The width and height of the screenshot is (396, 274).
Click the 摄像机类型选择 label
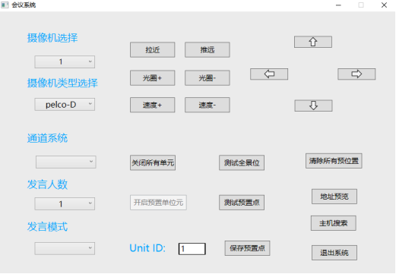click(x=62, y=83)
